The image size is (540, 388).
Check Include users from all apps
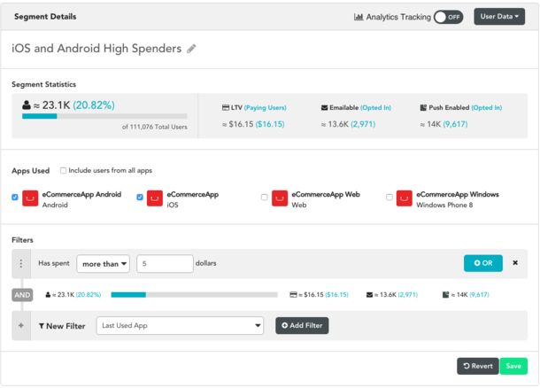63,170
